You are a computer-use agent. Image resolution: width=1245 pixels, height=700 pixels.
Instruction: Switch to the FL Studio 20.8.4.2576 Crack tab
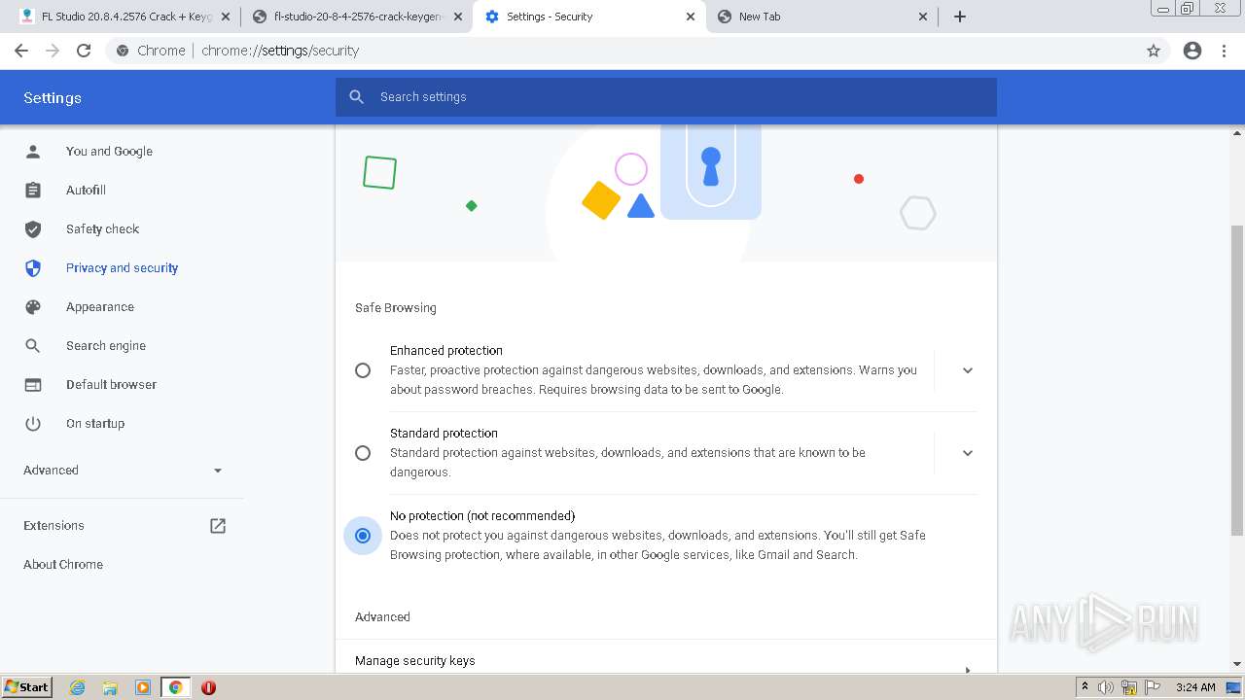(x=124, y=17)
